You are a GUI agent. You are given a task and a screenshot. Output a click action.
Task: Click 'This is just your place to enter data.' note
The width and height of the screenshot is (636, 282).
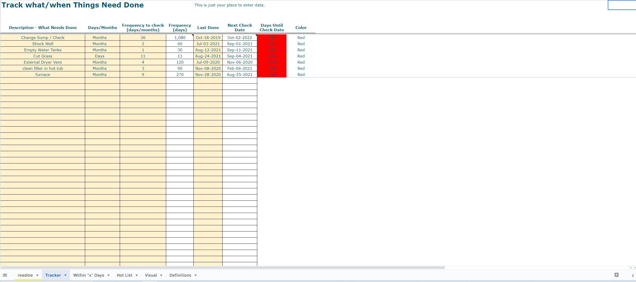(230, 5)
